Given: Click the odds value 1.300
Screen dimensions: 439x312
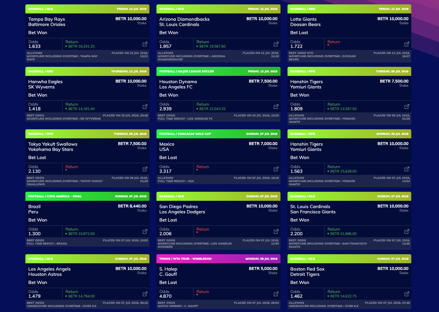Looking at the screenshot, I should 34,234.
